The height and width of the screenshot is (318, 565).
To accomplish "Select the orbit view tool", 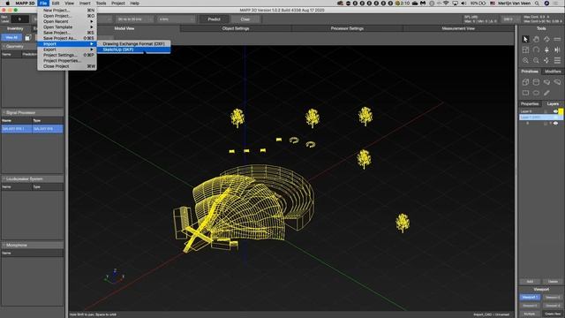I will (x=546, y=39).
